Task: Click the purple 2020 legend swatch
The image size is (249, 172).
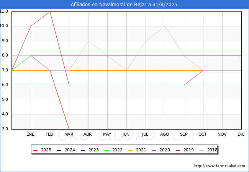Action: [154, 150]
